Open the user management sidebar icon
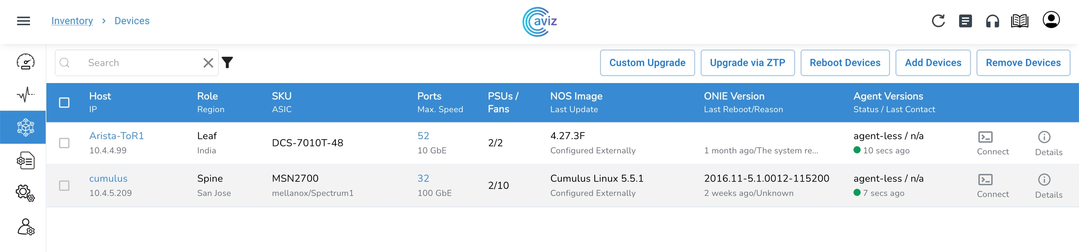Viewport: 1079px width, 252px height. 25,227
